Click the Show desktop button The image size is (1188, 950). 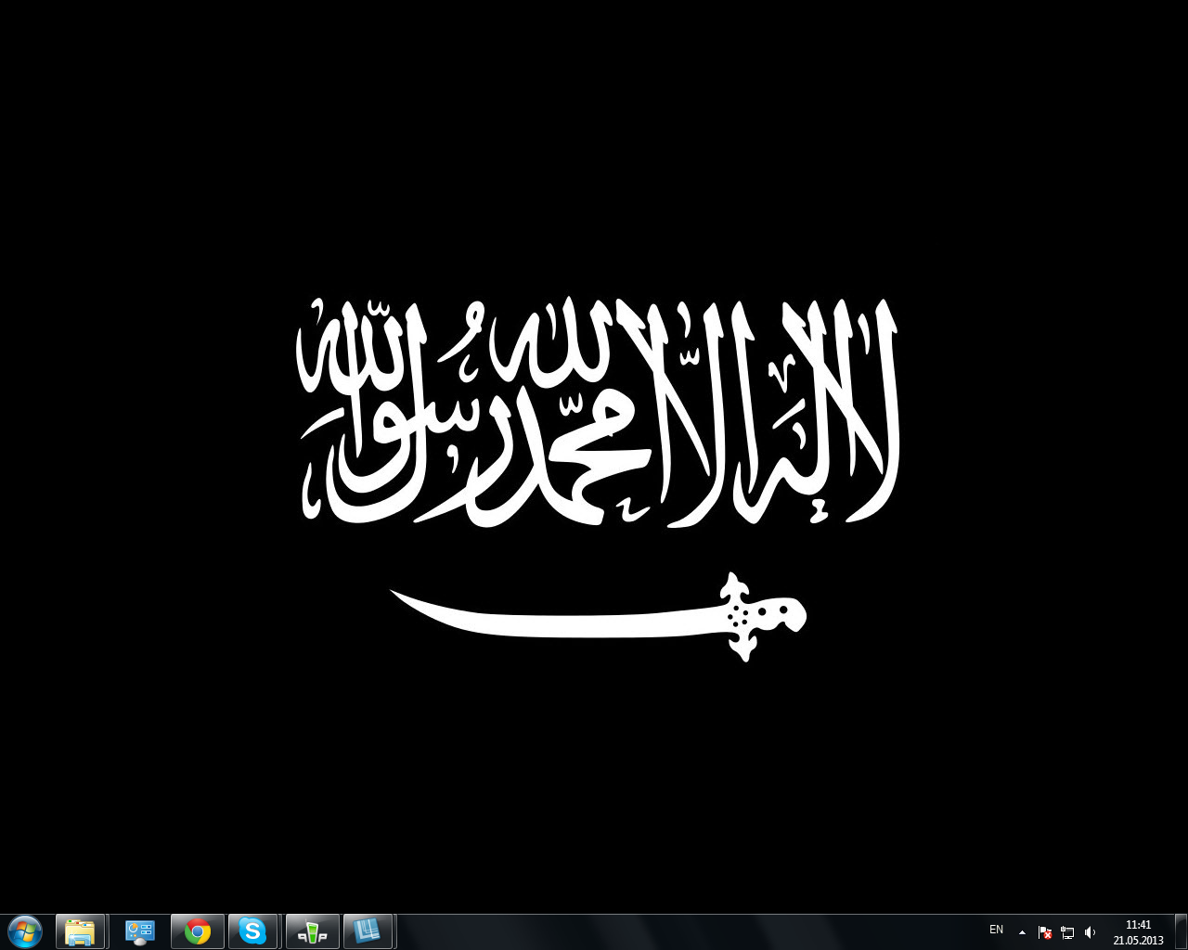[1181, 931]
